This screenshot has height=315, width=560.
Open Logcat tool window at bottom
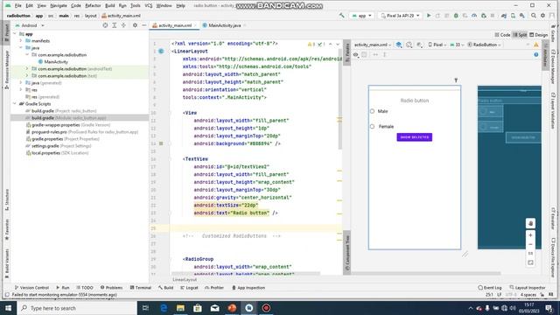(189, 288)
